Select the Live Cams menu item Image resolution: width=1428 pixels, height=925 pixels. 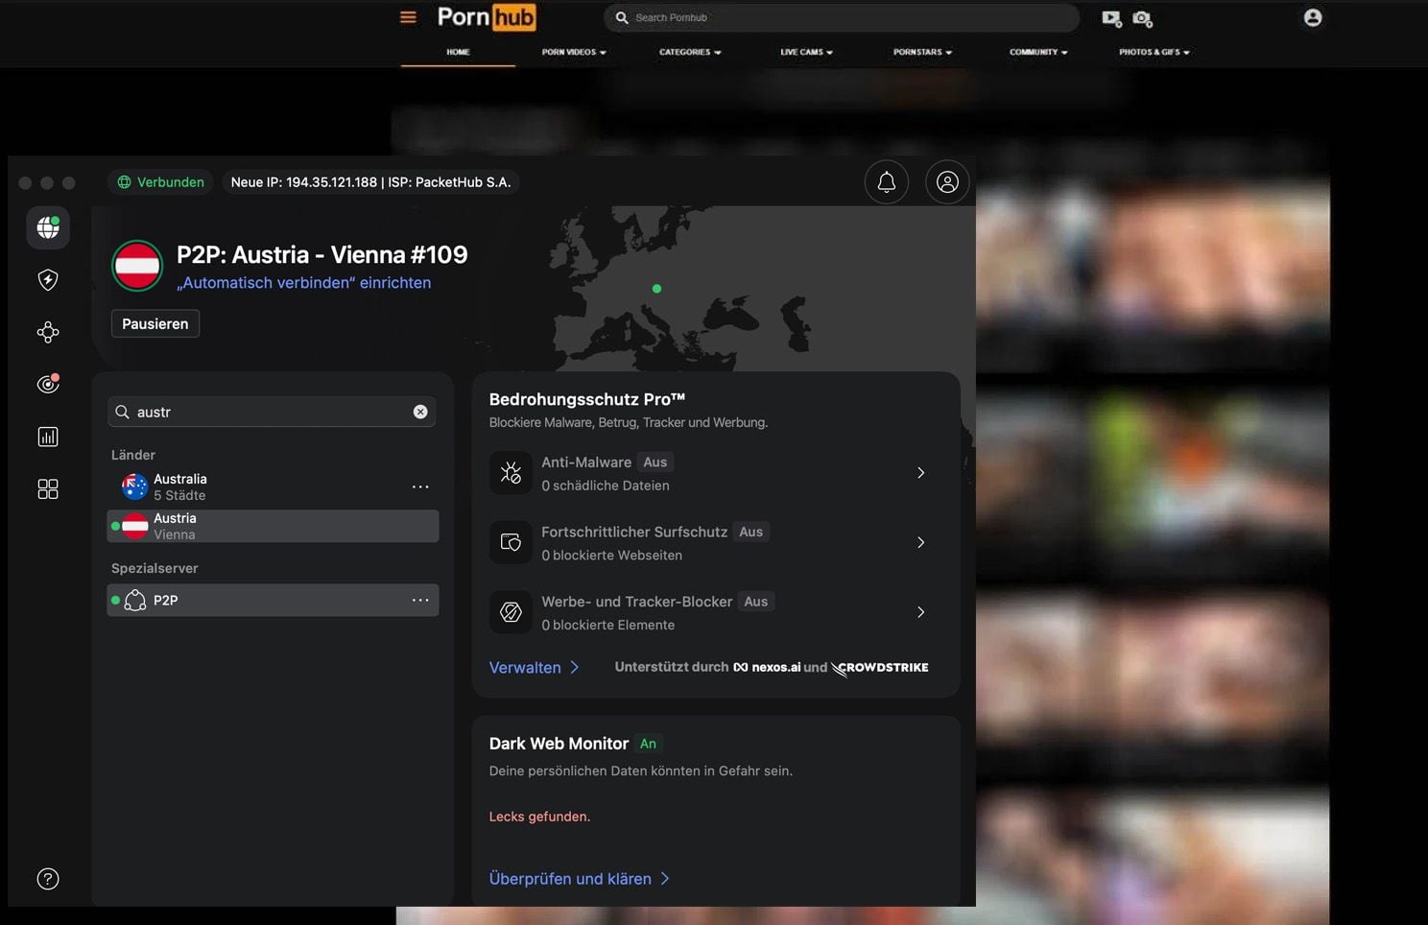tap(805, 52)
